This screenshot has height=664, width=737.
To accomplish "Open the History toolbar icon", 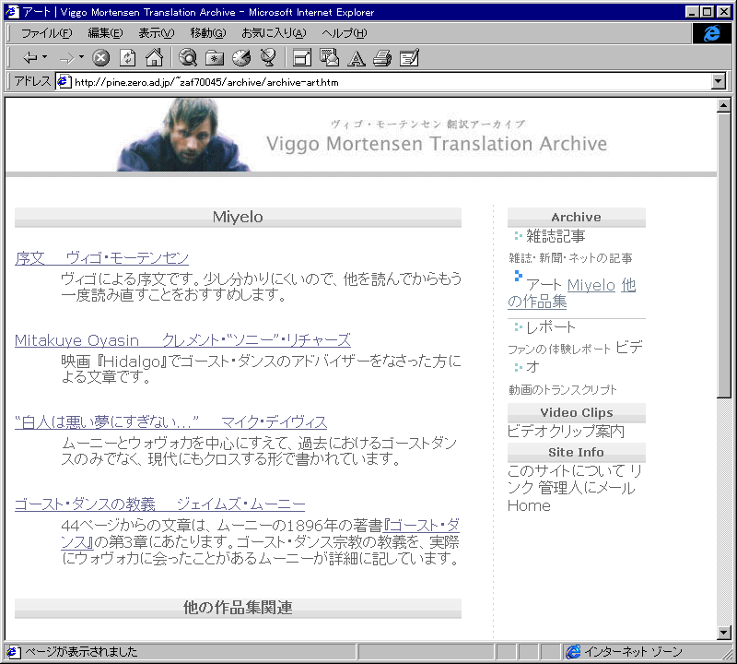I will coord(241,58).
